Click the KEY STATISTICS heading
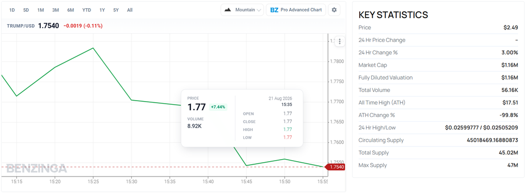 click(x=393, y=15)
